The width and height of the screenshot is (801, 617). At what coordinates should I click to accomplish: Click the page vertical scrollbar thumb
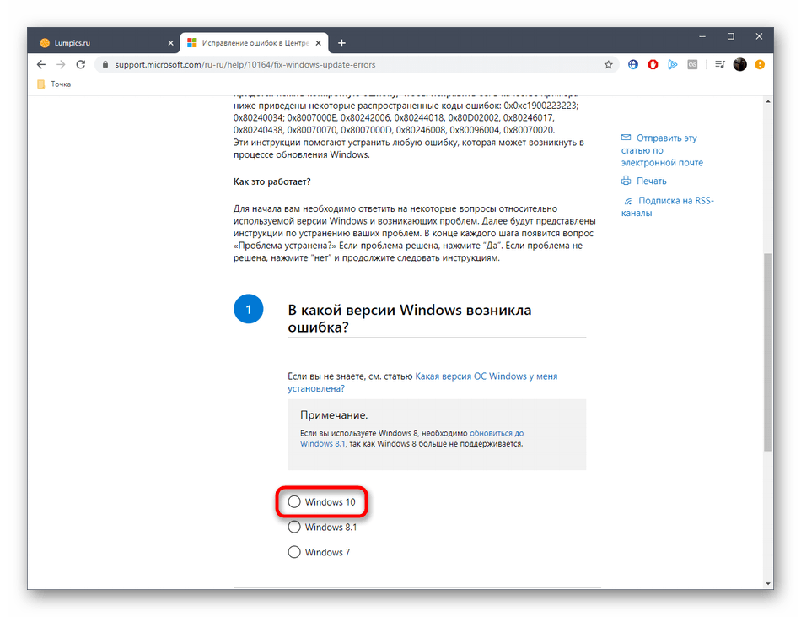[x=768, y=352]
